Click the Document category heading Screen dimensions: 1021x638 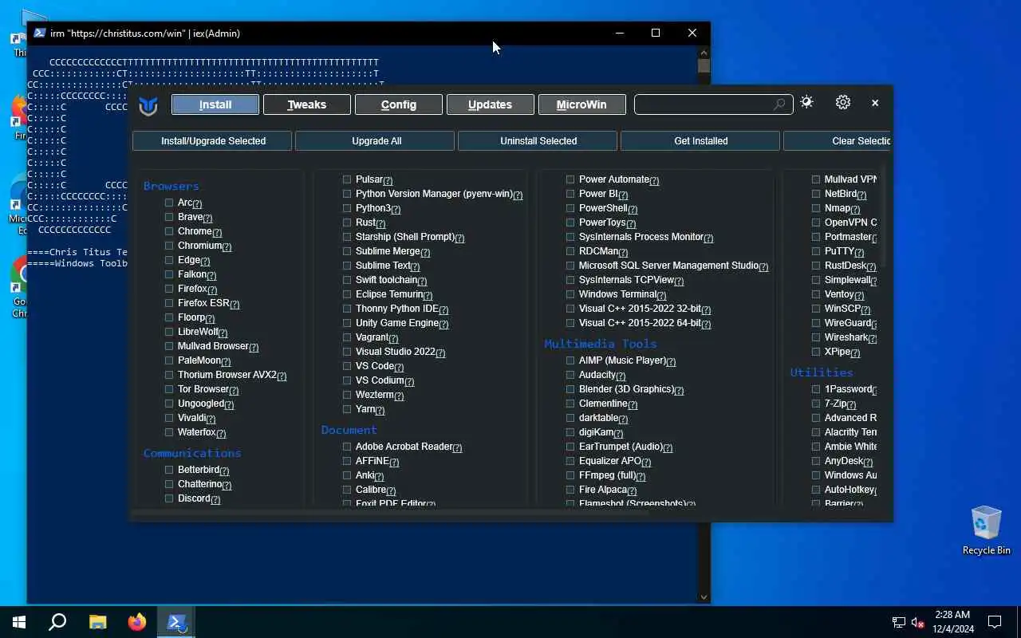(349, 430)
